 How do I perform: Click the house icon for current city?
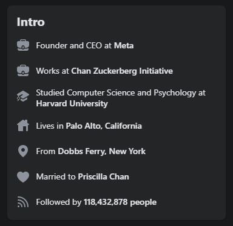(x=23, y=126)
